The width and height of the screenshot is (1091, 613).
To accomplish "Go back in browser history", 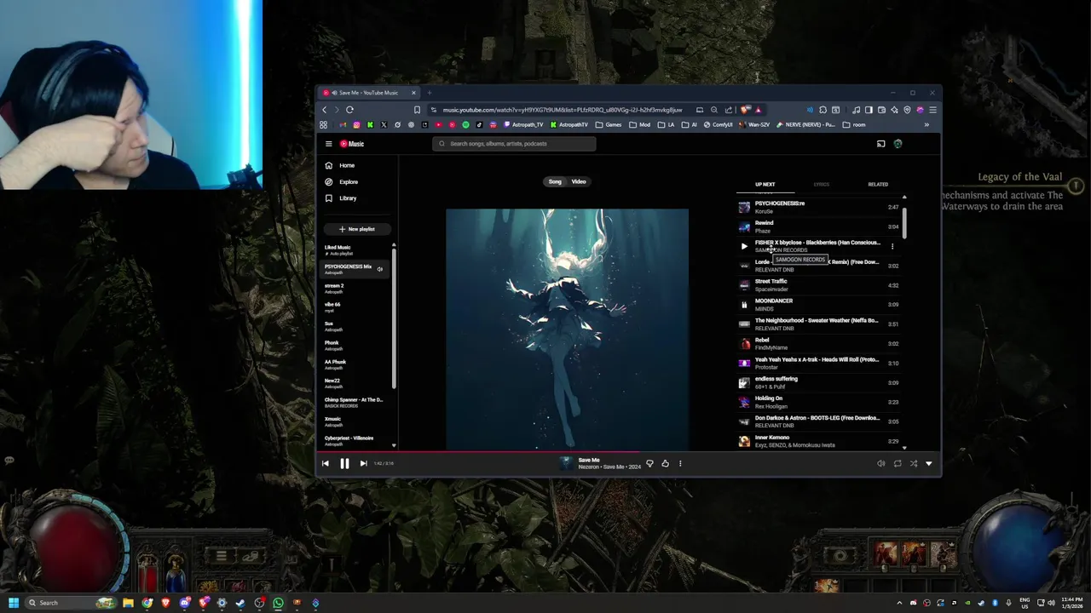I will pos(324,110).
